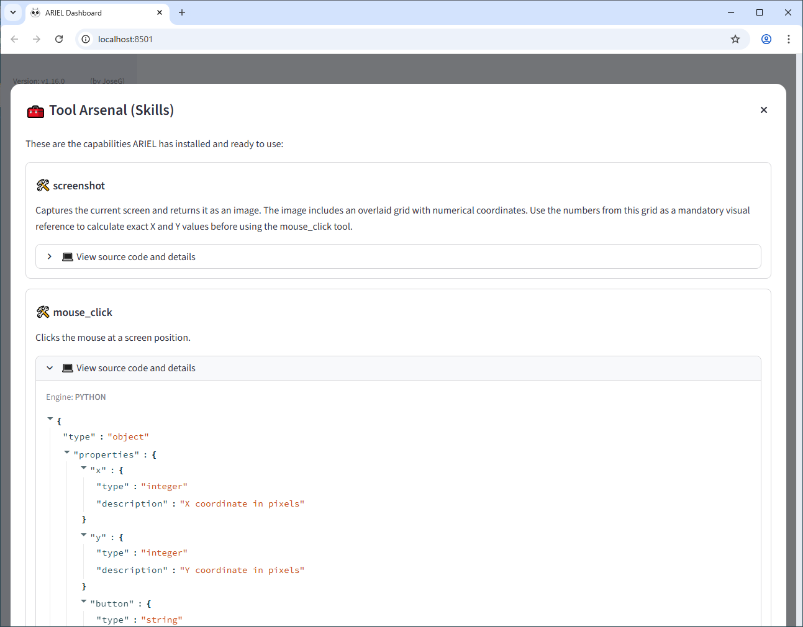Close the Tool Arsenal dialog

764,110
